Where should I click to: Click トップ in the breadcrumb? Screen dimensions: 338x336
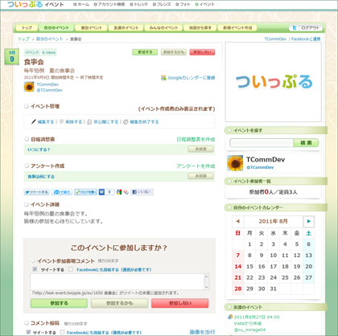click(23, 39)
